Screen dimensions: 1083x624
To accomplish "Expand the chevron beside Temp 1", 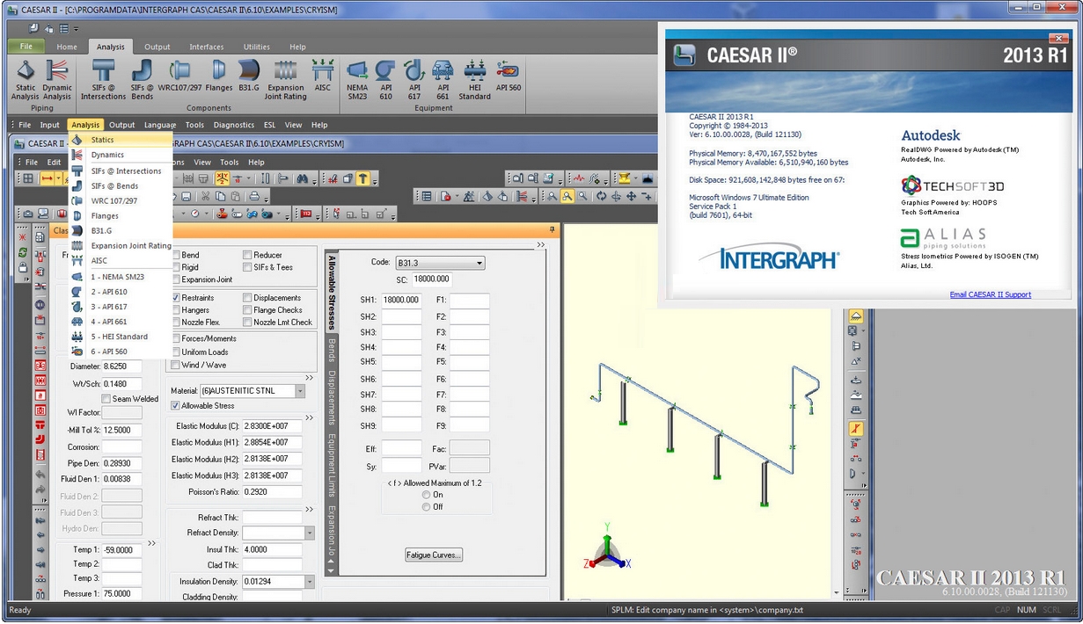I will (152, 543).
